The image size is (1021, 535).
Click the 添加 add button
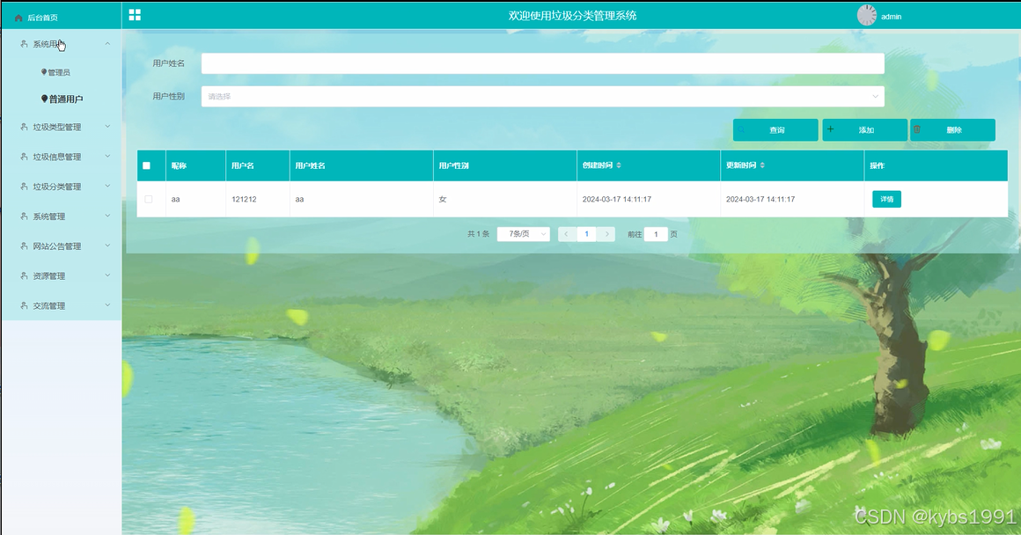(x=864, y=129)
